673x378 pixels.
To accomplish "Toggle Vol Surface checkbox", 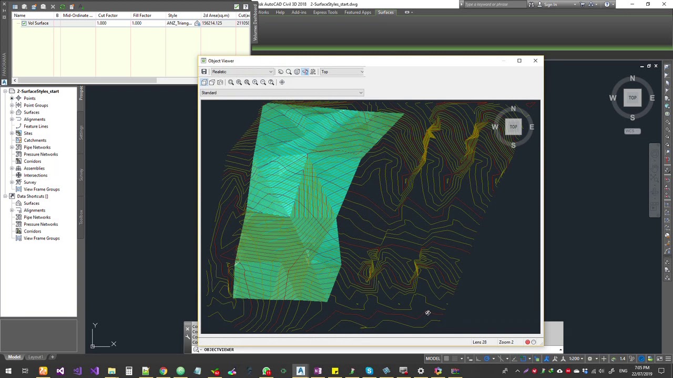I will 24,23.
